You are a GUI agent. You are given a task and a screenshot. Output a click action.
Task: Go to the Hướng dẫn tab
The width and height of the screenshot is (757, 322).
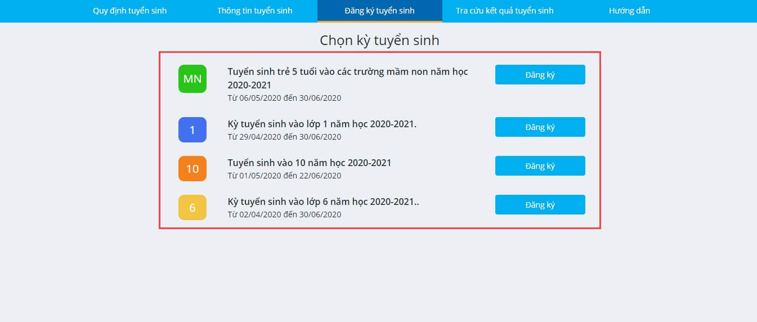pos(629,11)
